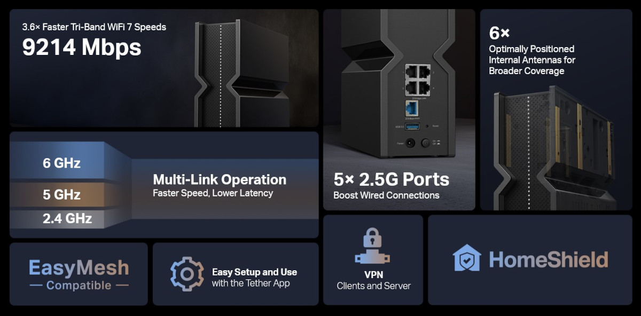Click the Easy Setup and Use text
This screenshot has height=316, width=641.
pos(254,272)
